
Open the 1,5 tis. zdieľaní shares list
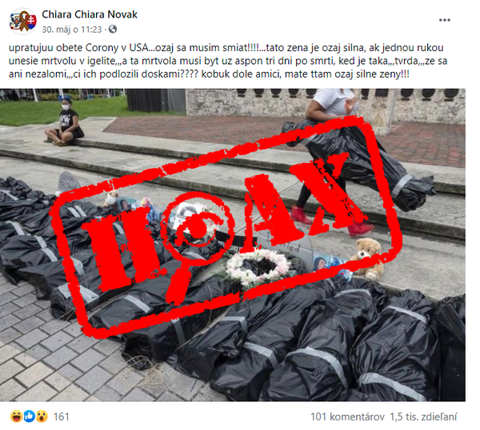[423, 417]
